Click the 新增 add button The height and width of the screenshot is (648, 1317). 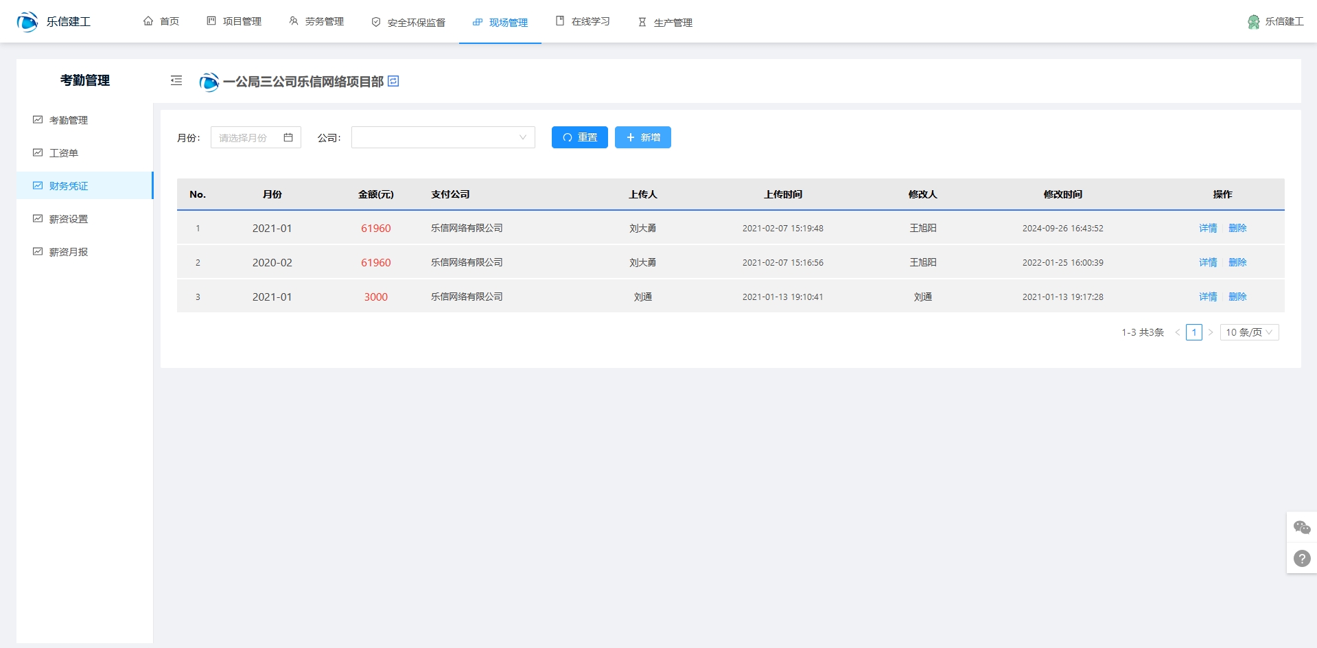coord(642,137)
